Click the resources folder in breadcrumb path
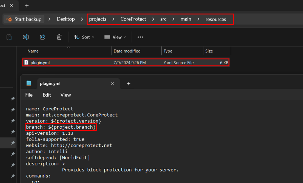Image resolution: width=303 pixels, height=183 pixels. tap(216, 19)
